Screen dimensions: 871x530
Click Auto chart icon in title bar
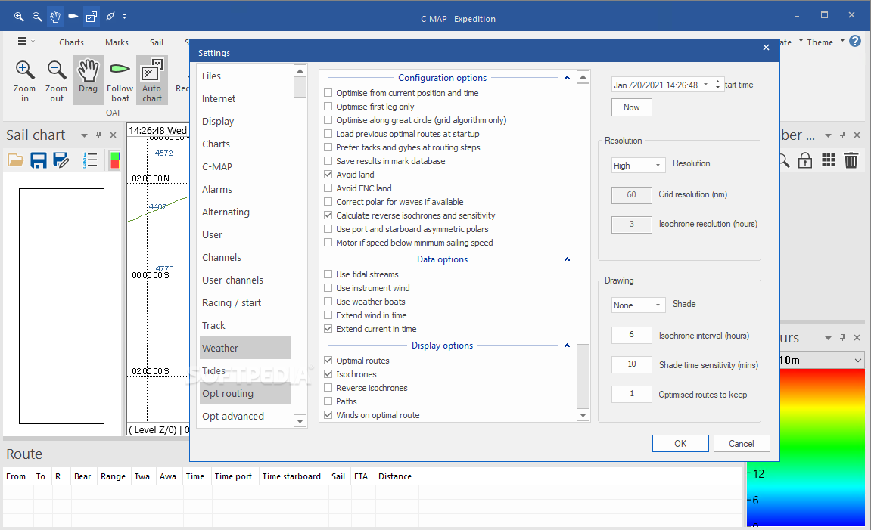pyautogui.click(x=91, y=17)
